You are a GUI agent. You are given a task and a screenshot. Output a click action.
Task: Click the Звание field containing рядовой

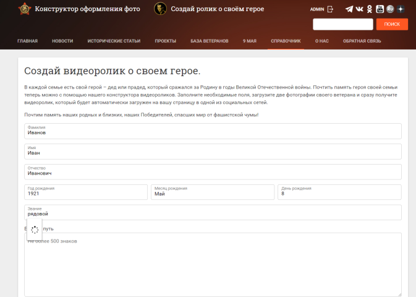tap(213, 212)
